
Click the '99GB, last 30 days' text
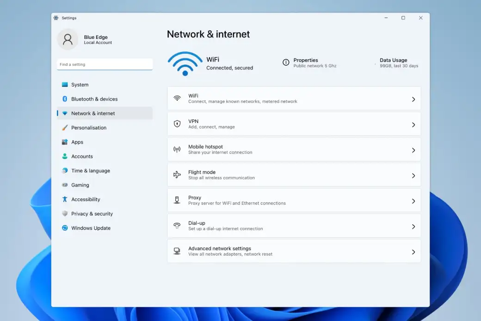coord(399,66)
